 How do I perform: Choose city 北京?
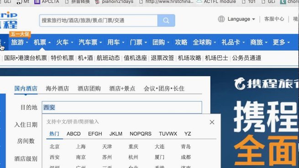pos(54,147)
